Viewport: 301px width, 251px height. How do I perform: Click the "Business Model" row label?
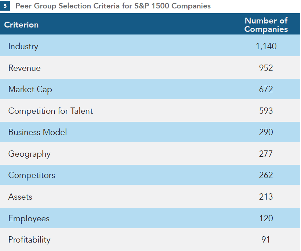pos(37,132)
